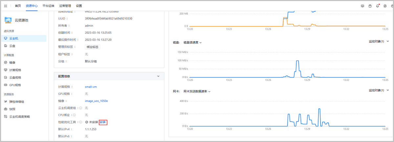Click info icon beside 性能优化工具
This screenshot has width=394, height=142.
(80, 122)
